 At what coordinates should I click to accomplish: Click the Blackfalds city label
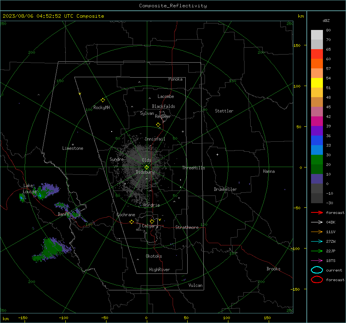click(163, 106)
